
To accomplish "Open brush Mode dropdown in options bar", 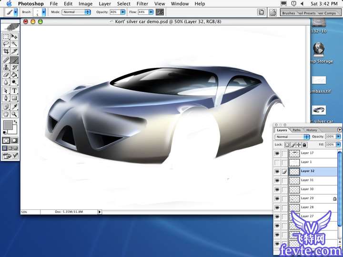I will coord(76,12).
